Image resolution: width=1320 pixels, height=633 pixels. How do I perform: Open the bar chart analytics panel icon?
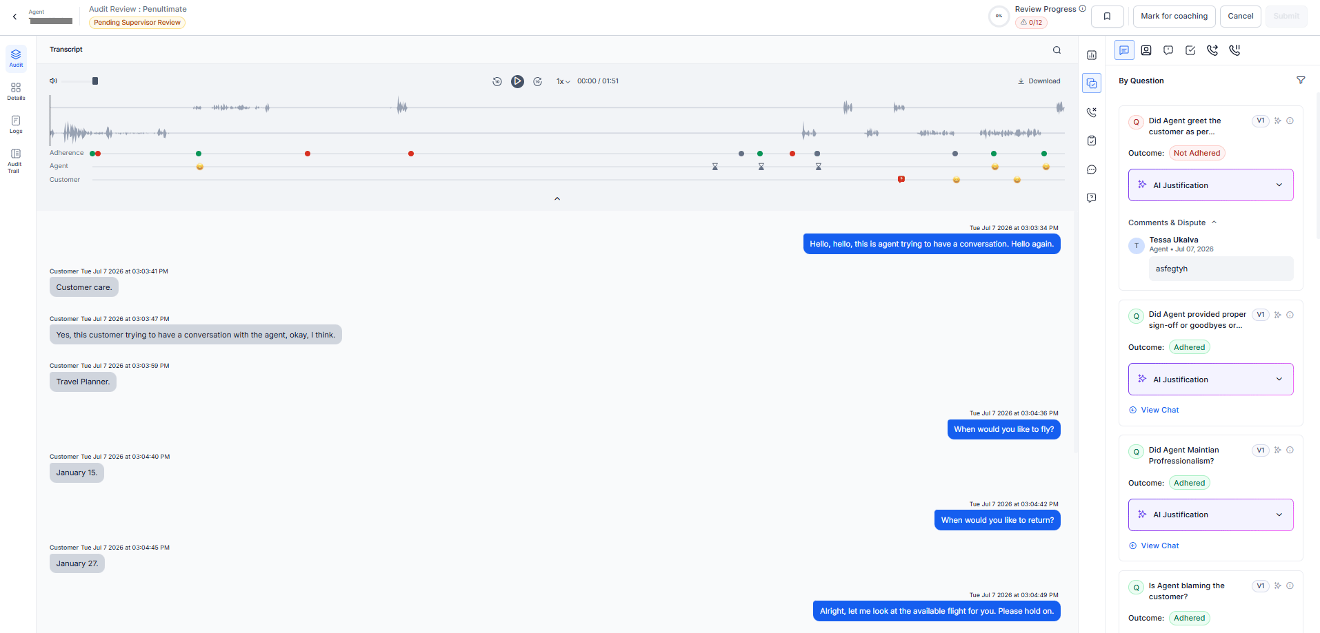1092,55
